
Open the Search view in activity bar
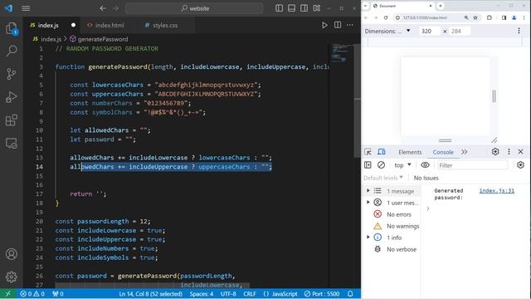[x=11, y=51]
